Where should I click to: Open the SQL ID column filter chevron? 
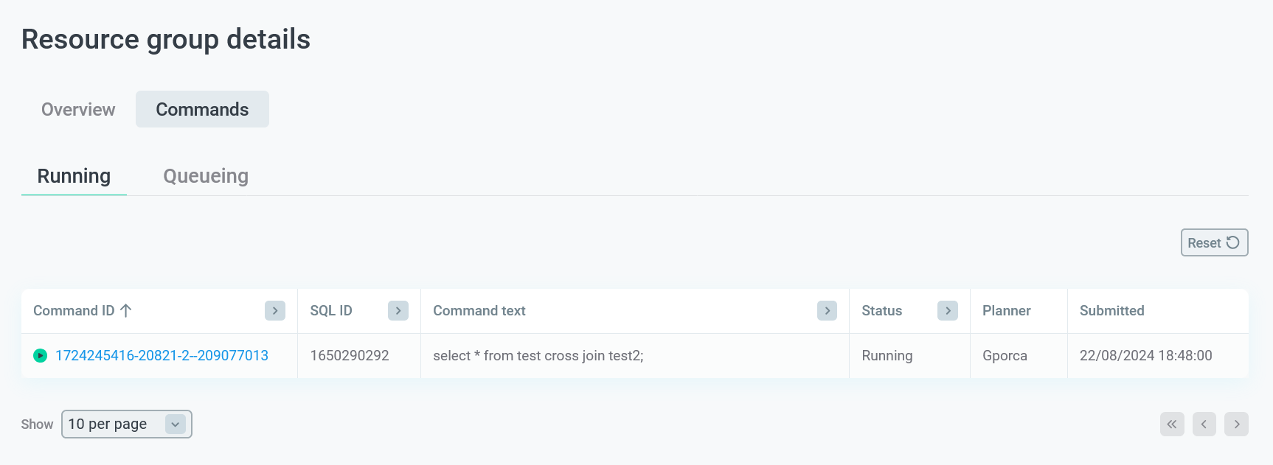click(x=398, y=310)
